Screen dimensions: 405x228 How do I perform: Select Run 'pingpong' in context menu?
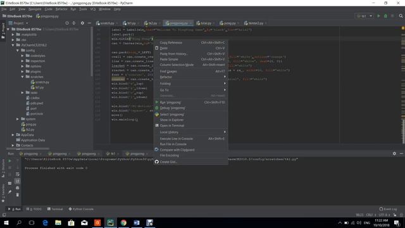click(x=190, y=103)
